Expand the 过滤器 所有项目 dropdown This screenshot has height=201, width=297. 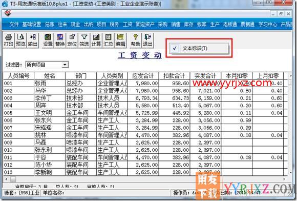(65, 65)
